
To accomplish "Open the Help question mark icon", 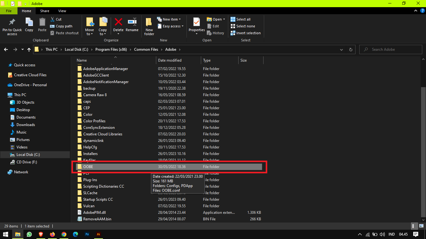I will point(423,11).
